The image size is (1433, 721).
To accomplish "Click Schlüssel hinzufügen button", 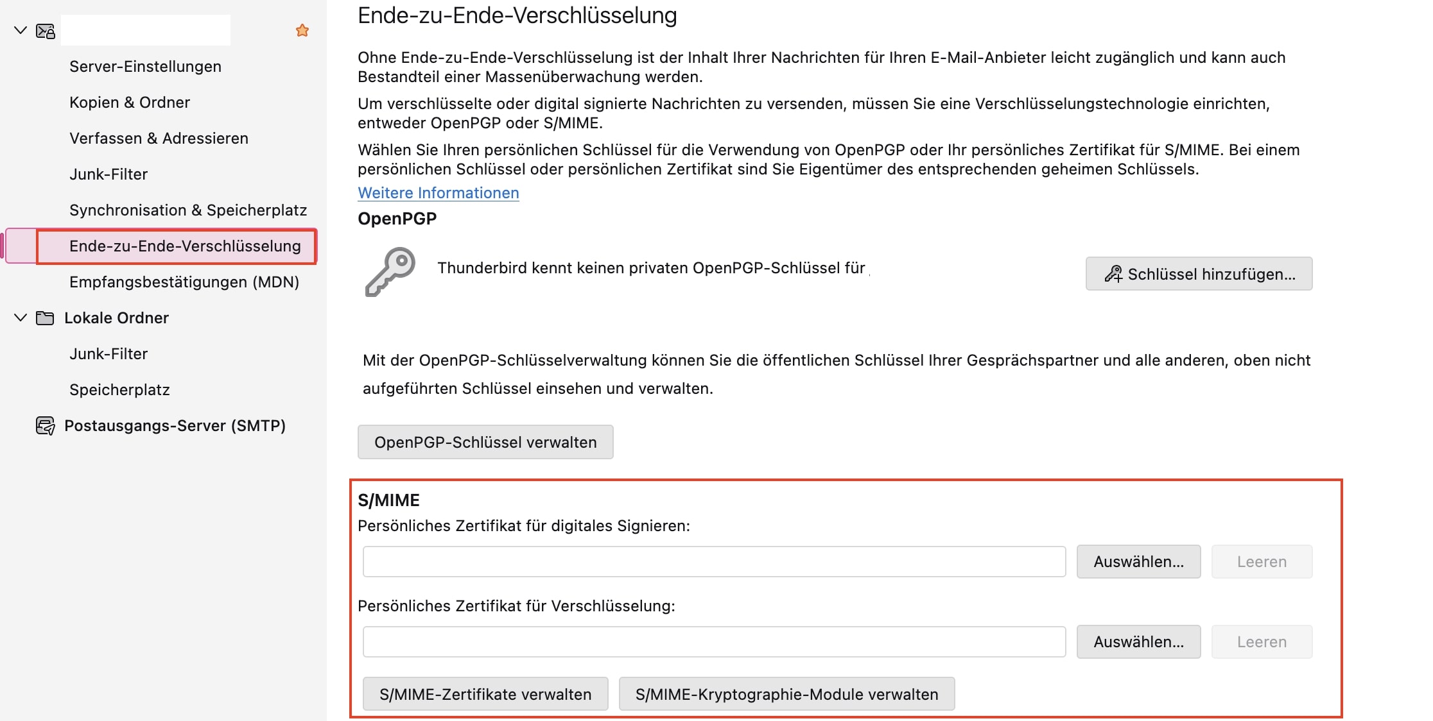I will click(x=1199, y=274).
